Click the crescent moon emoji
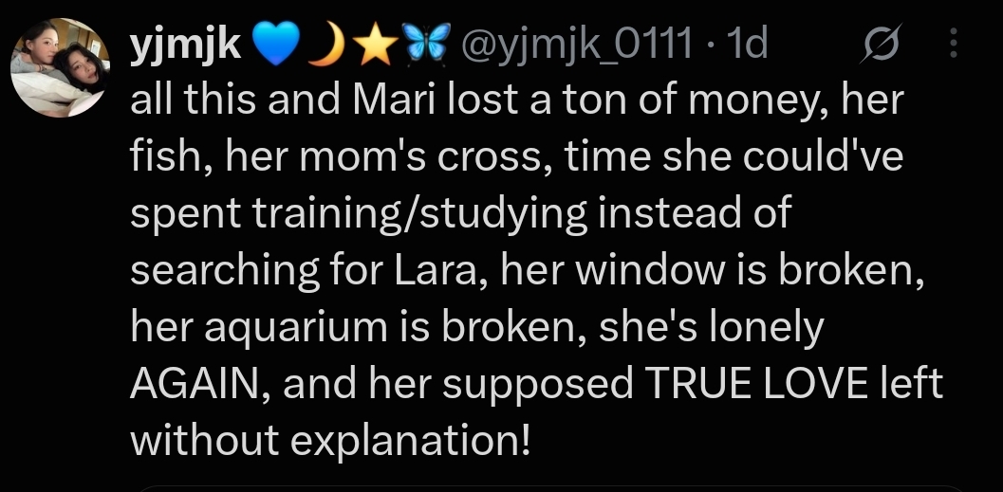The image size is (1003, 492). click(x=326, y=44)
